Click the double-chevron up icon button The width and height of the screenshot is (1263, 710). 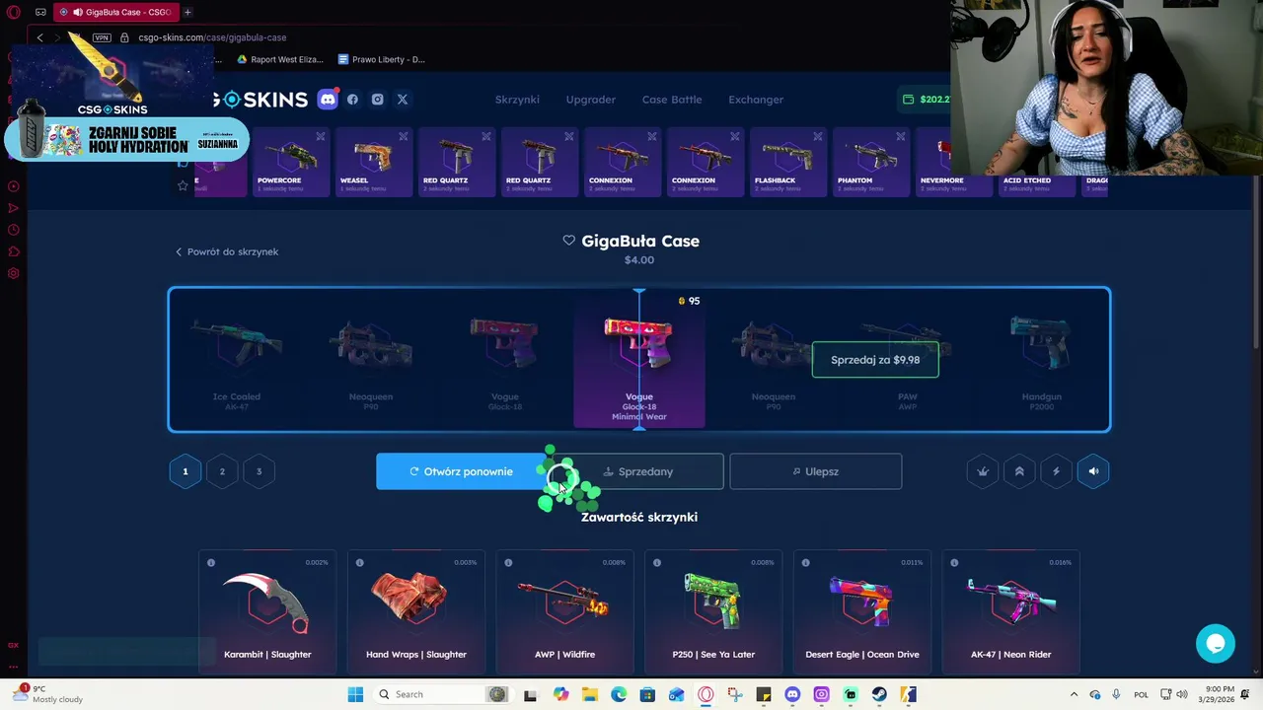click(1019, 471)
